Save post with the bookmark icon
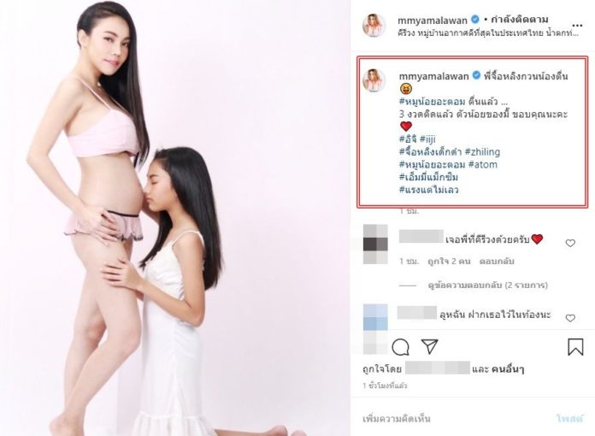This screenshot has width=595, height=436. pos(575,347)
